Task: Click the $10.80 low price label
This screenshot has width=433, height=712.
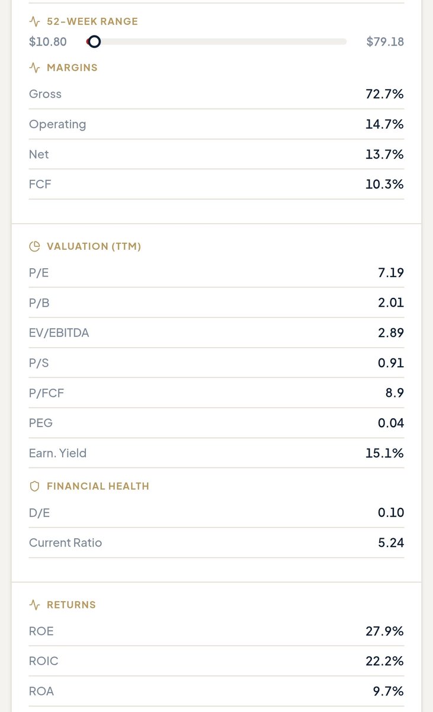Action: tap(48, 42)
